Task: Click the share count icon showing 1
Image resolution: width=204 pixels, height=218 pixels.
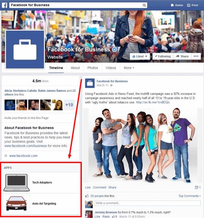Action: point(198,187)
